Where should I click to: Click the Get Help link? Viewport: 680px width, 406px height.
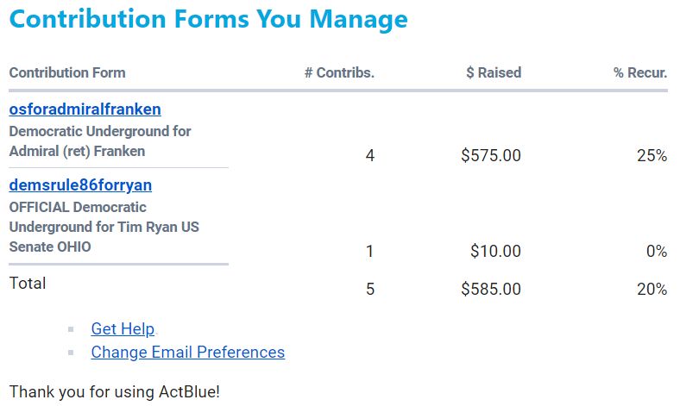[x=123, y=329]
